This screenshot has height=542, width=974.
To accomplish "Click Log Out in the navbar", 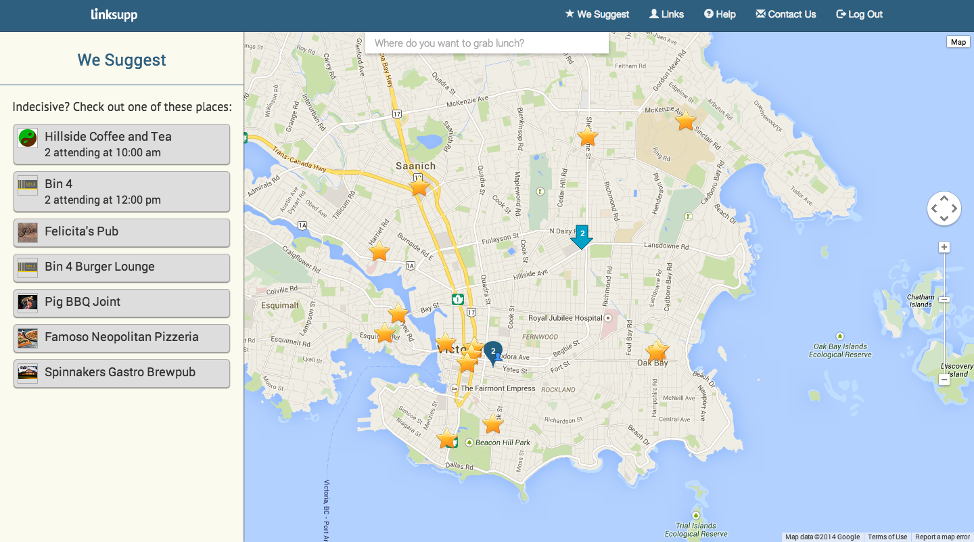I will pos(860,14).
